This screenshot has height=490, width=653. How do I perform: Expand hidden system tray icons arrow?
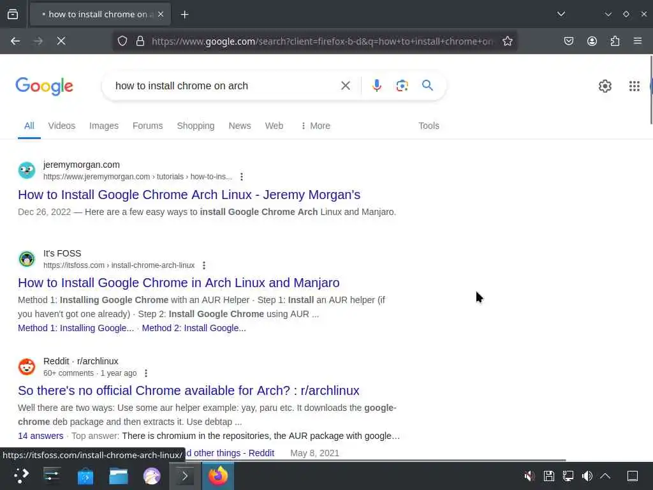[x=606, y=476]
